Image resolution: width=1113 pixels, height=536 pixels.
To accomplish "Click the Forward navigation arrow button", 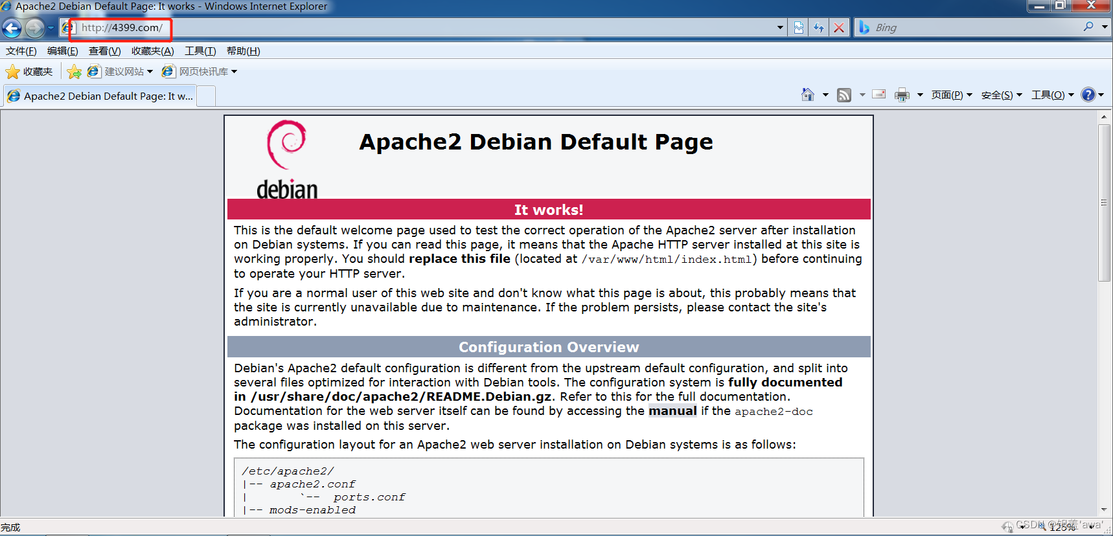I will [x=34, y=28].
